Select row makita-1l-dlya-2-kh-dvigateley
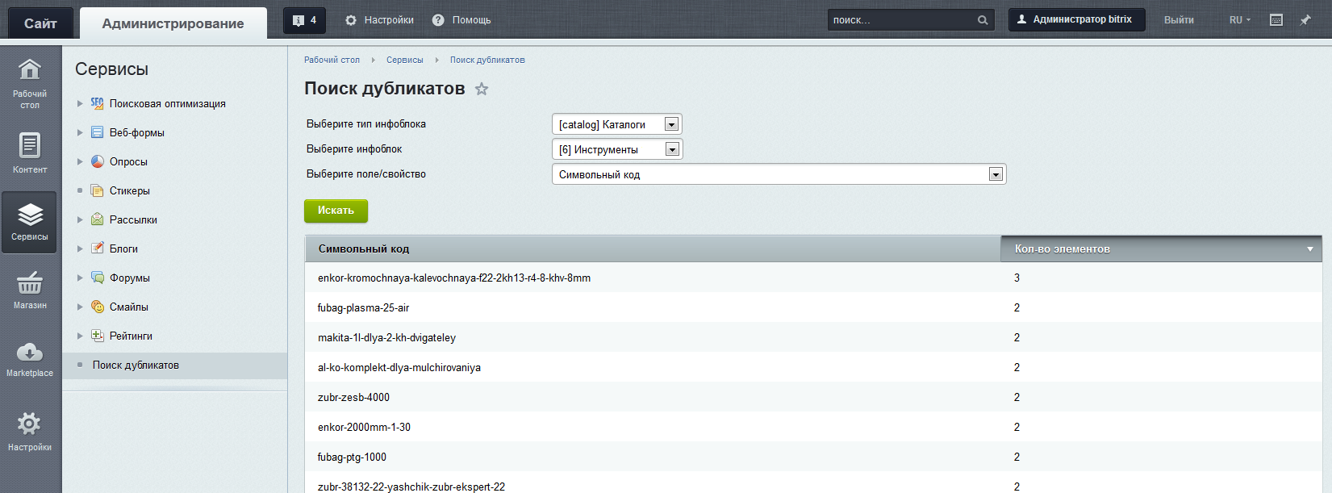1332x493 pixels. 813,337
